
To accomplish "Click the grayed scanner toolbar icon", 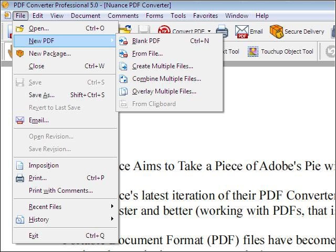I will [x=144, y=29].
